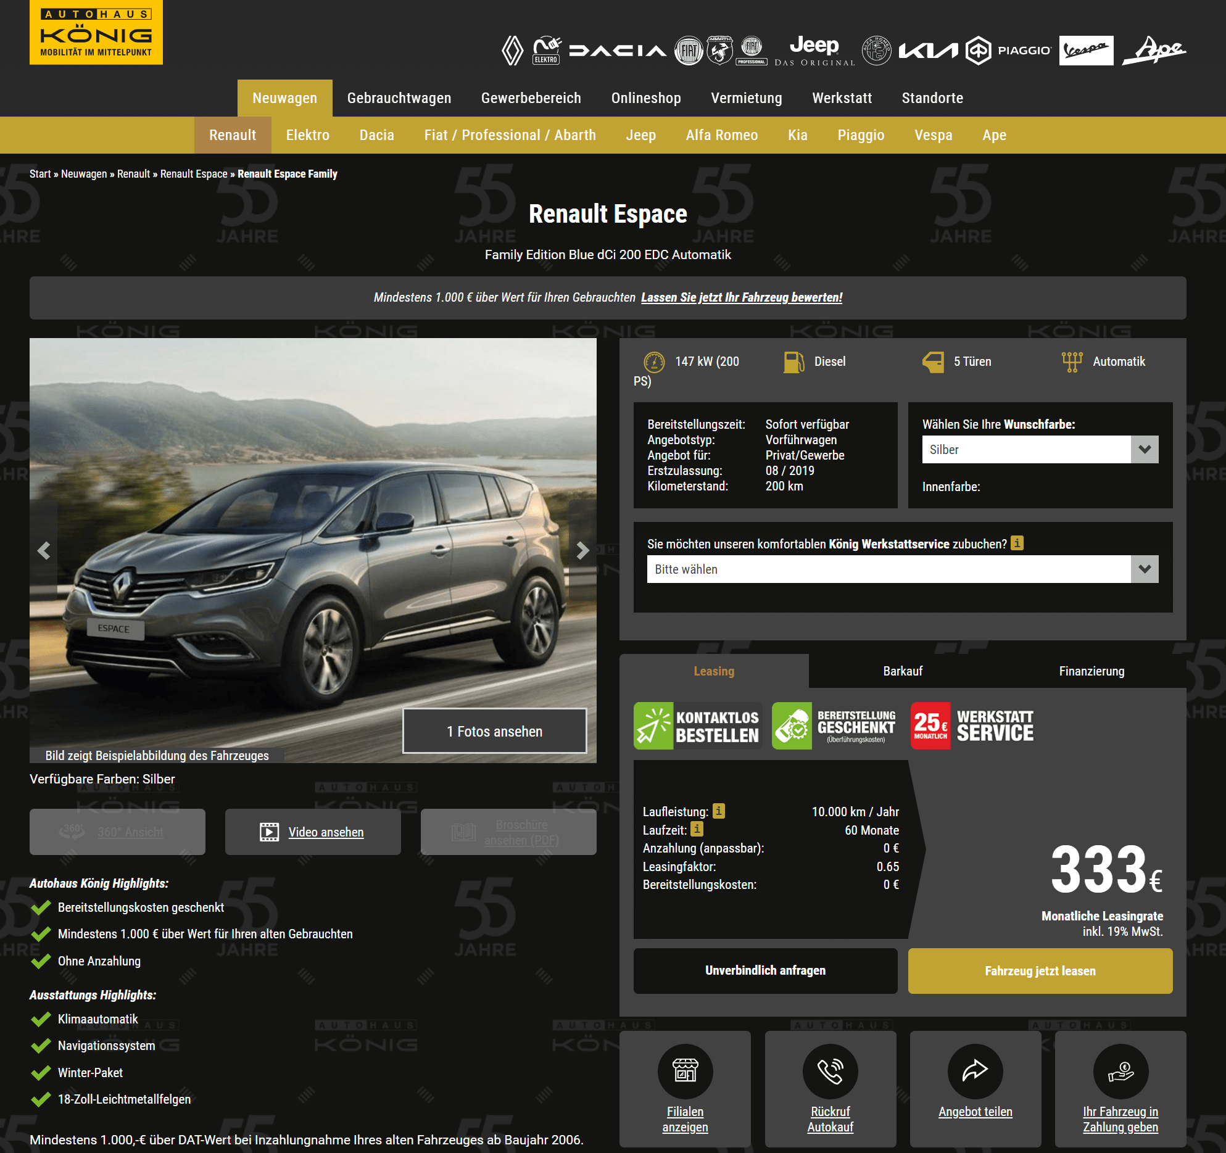Click the video play icon
This screenshot has height=1153, width=1226.
270,832
